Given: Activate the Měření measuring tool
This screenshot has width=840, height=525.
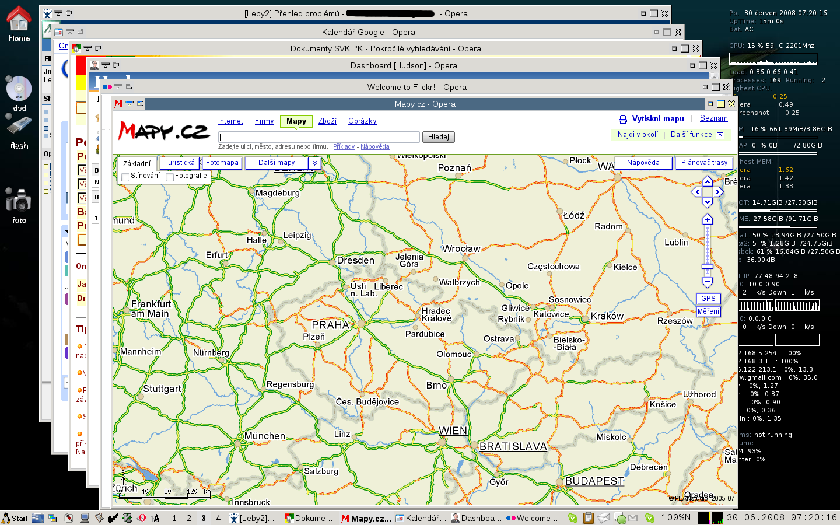Looking at the screenshot, I should [x=708, y=311].
